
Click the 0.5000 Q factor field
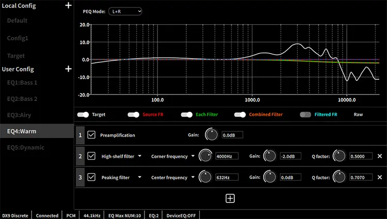tap(361, 156)
